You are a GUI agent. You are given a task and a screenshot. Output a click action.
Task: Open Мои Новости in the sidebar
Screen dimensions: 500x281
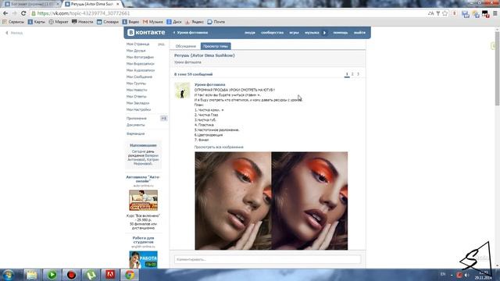(137, 90)
